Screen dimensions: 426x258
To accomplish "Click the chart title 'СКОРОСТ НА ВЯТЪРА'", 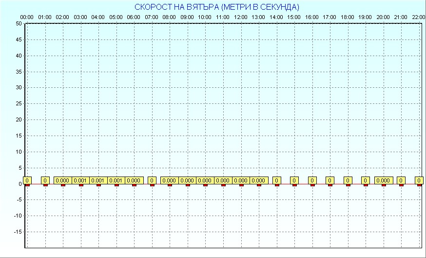I will [x=217, y=7].
